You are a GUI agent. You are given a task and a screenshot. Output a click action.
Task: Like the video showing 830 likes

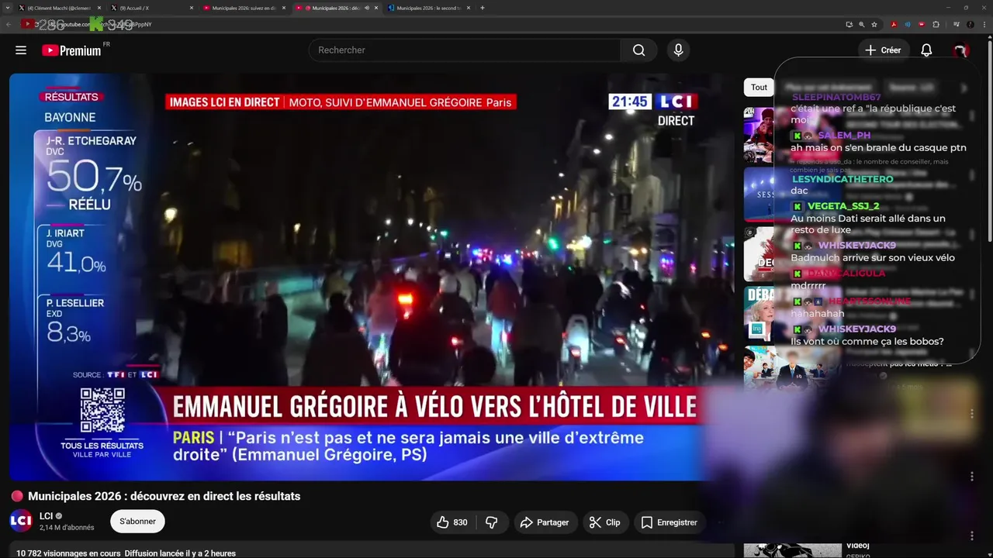tap(452, 522)
